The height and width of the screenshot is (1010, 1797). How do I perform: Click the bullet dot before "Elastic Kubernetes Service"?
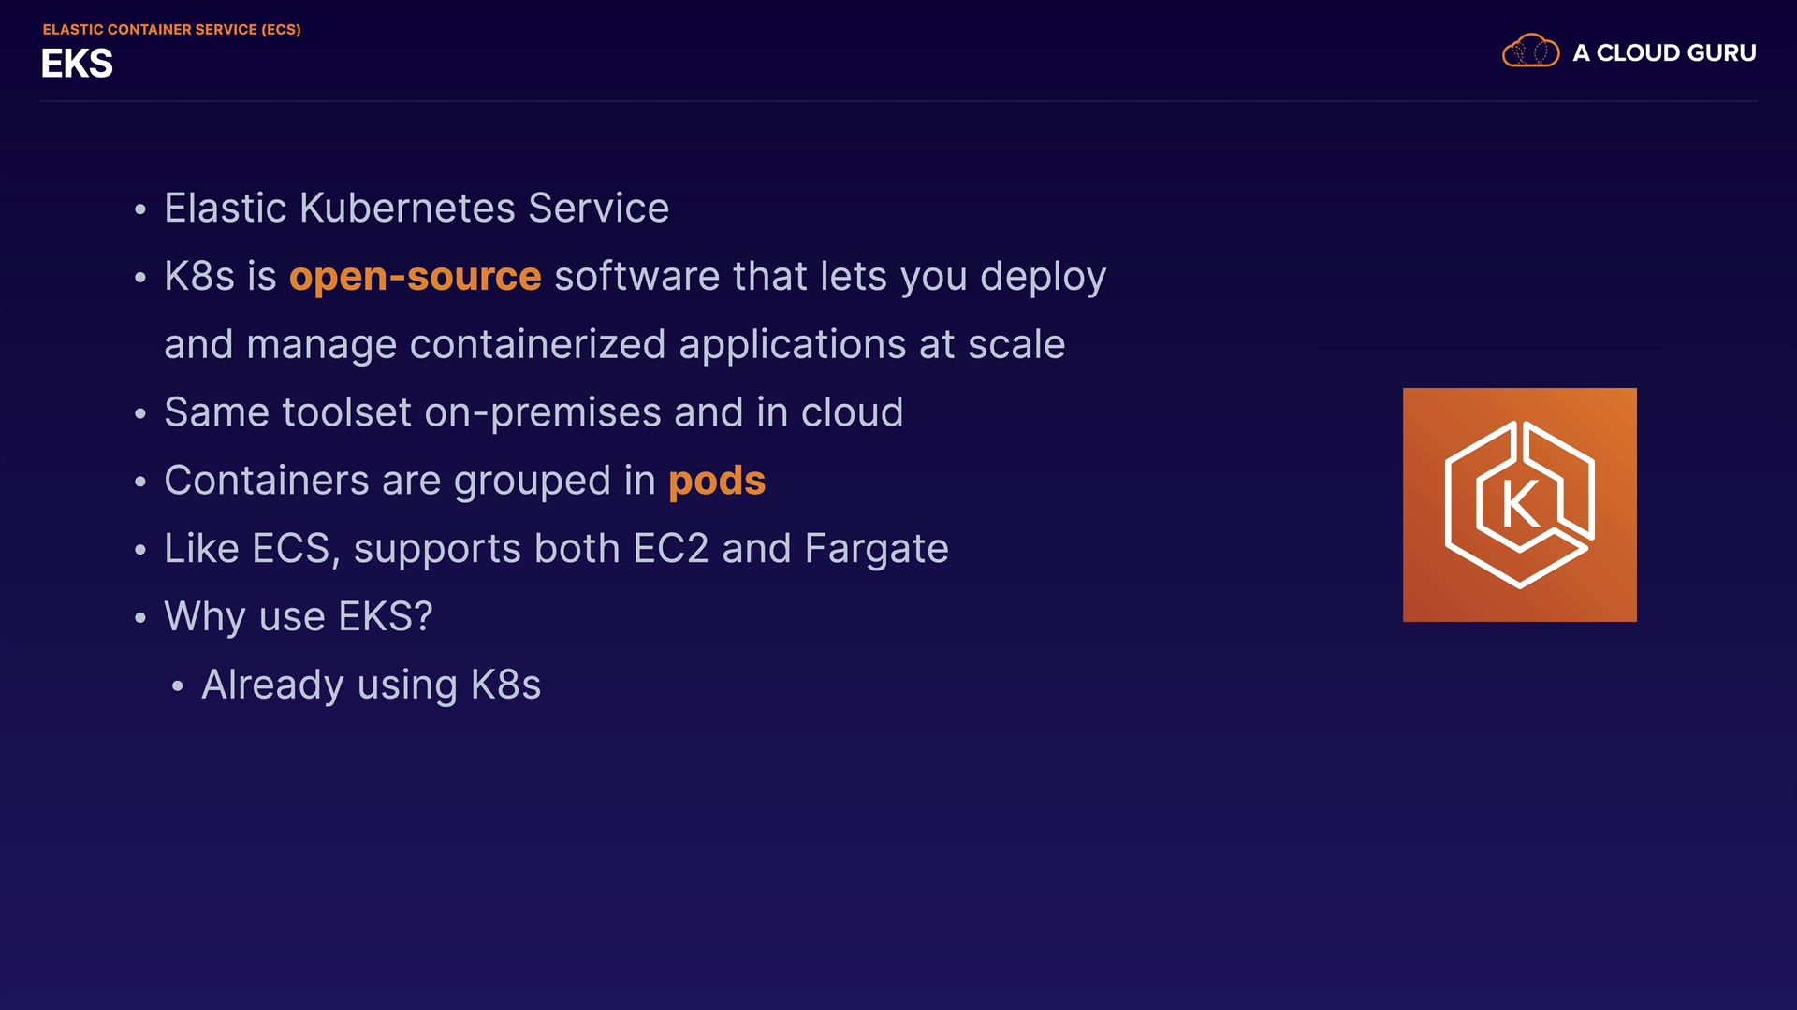[x=140, y=209]
